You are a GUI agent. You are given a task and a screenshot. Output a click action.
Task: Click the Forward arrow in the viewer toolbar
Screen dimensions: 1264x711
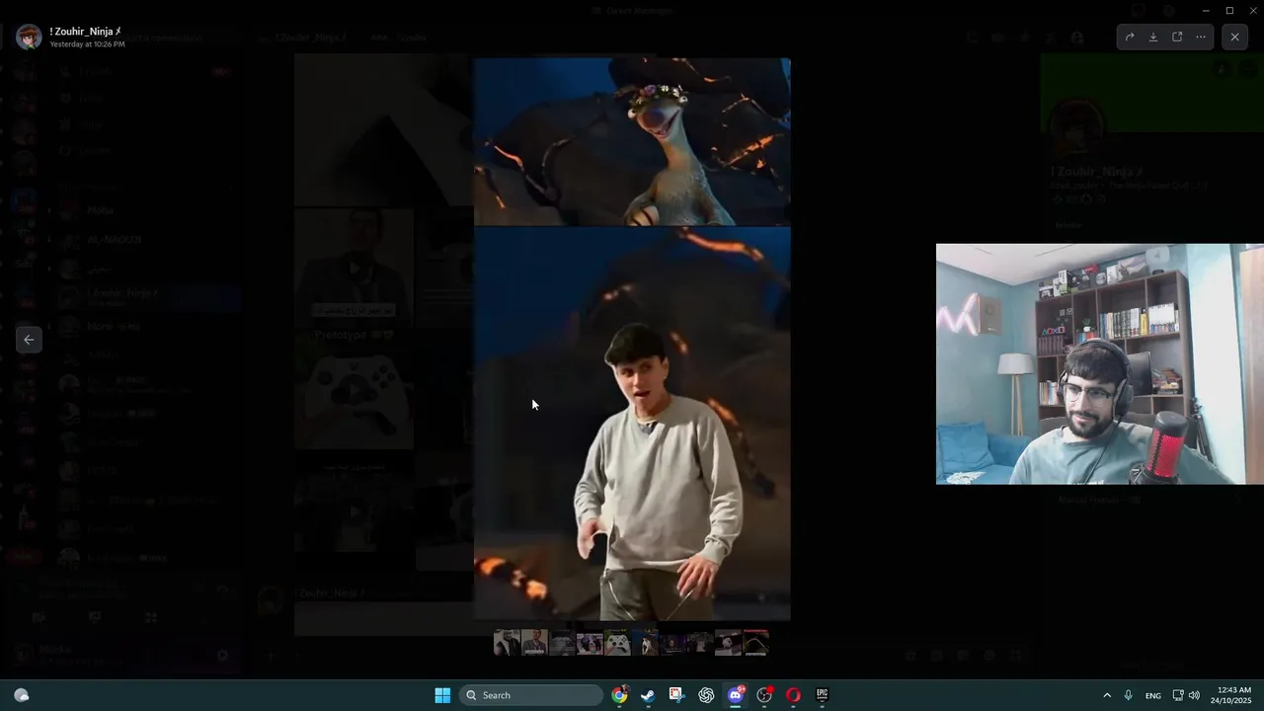point(1129,38)
